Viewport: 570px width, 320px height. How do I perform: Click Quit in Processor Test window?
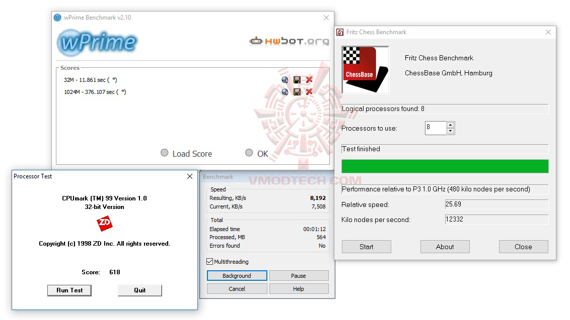click(x=139, y=290)
